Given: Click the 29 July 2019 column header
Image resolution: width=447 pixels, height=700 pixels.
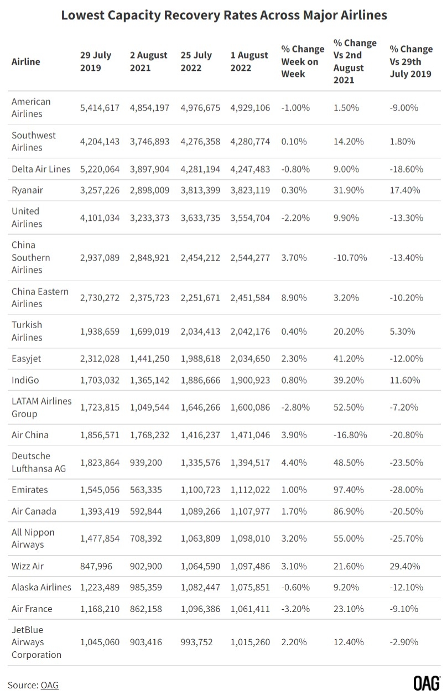Looking at the screenshot, I should click(96, 61).
